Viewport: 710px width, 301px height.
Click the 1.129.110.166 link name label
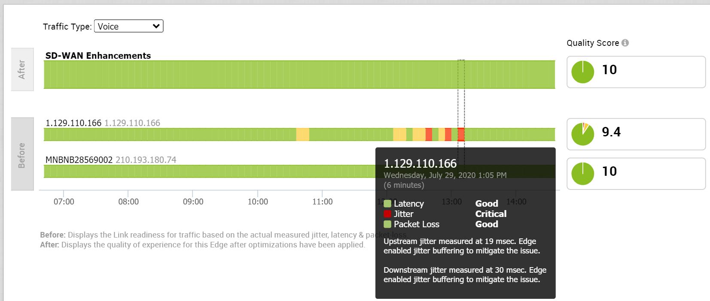click(x=73, y=123)
